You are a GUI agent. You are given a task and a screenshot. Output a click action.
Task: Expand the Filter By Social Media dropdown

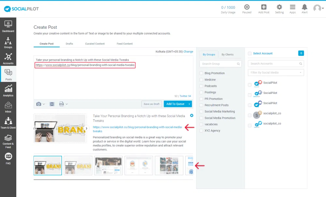276,72
